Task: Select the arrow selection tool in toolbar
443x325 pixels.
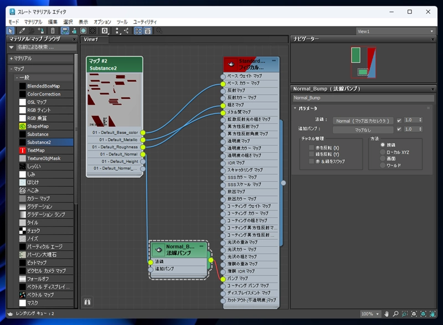Action: coord(11,31)
